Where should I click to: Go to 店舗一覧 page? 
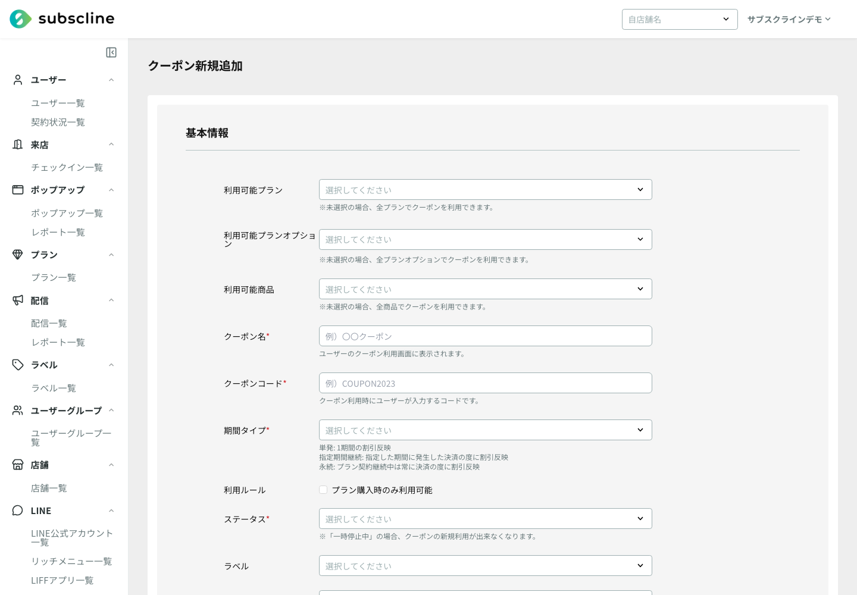coord(49,488)
